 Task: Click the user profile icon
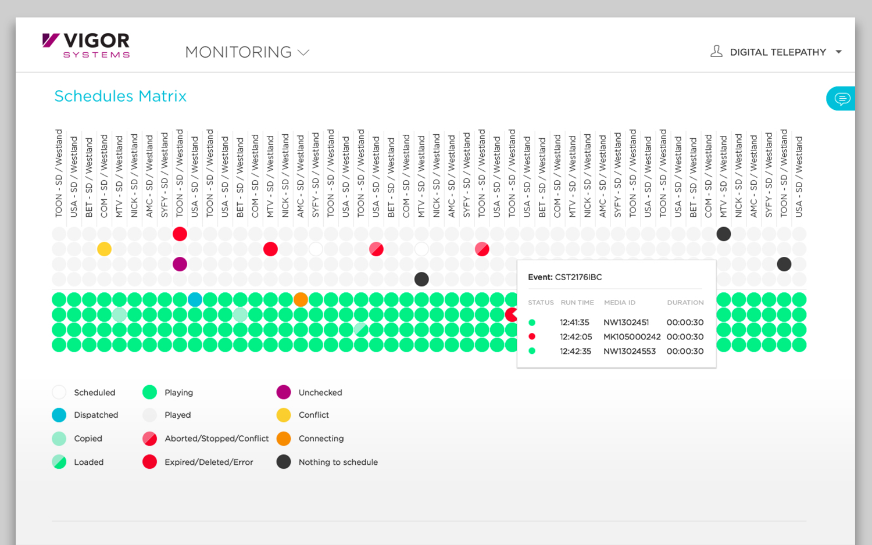716,51
